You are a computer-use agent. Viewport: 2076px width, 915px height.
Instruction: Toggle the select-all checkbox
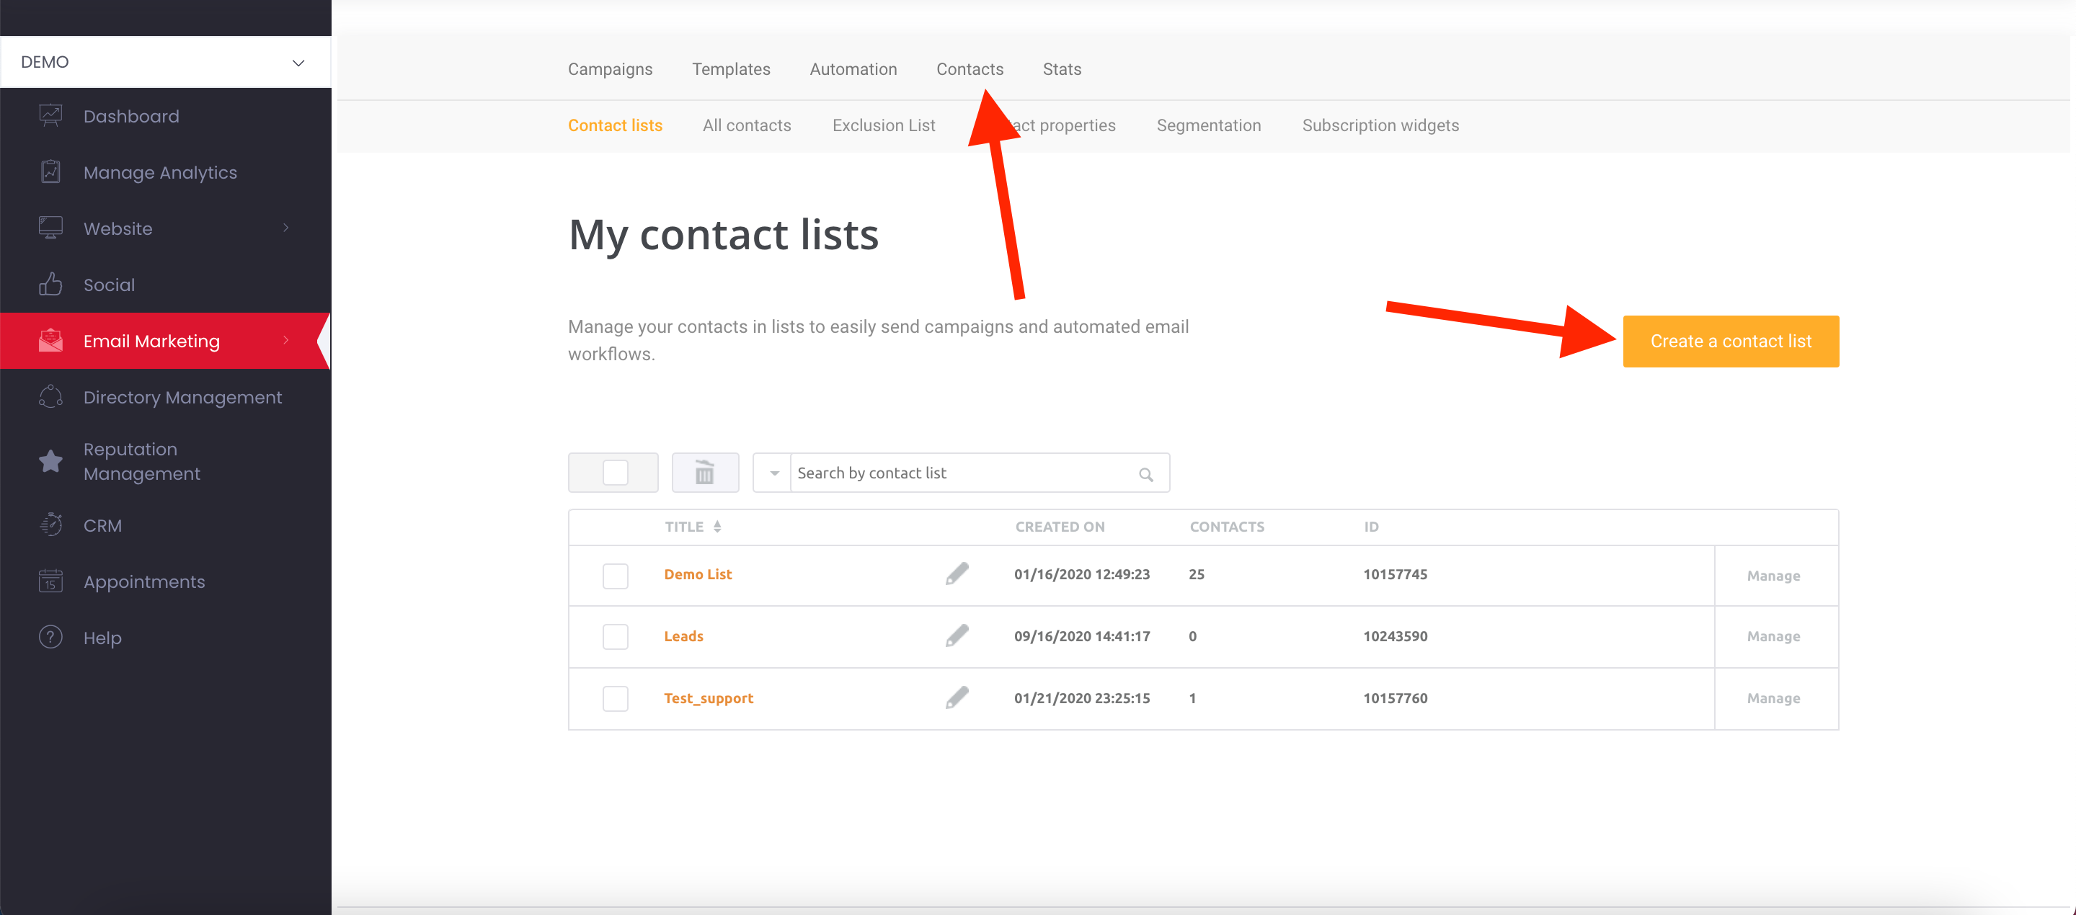tap(615, 473)
